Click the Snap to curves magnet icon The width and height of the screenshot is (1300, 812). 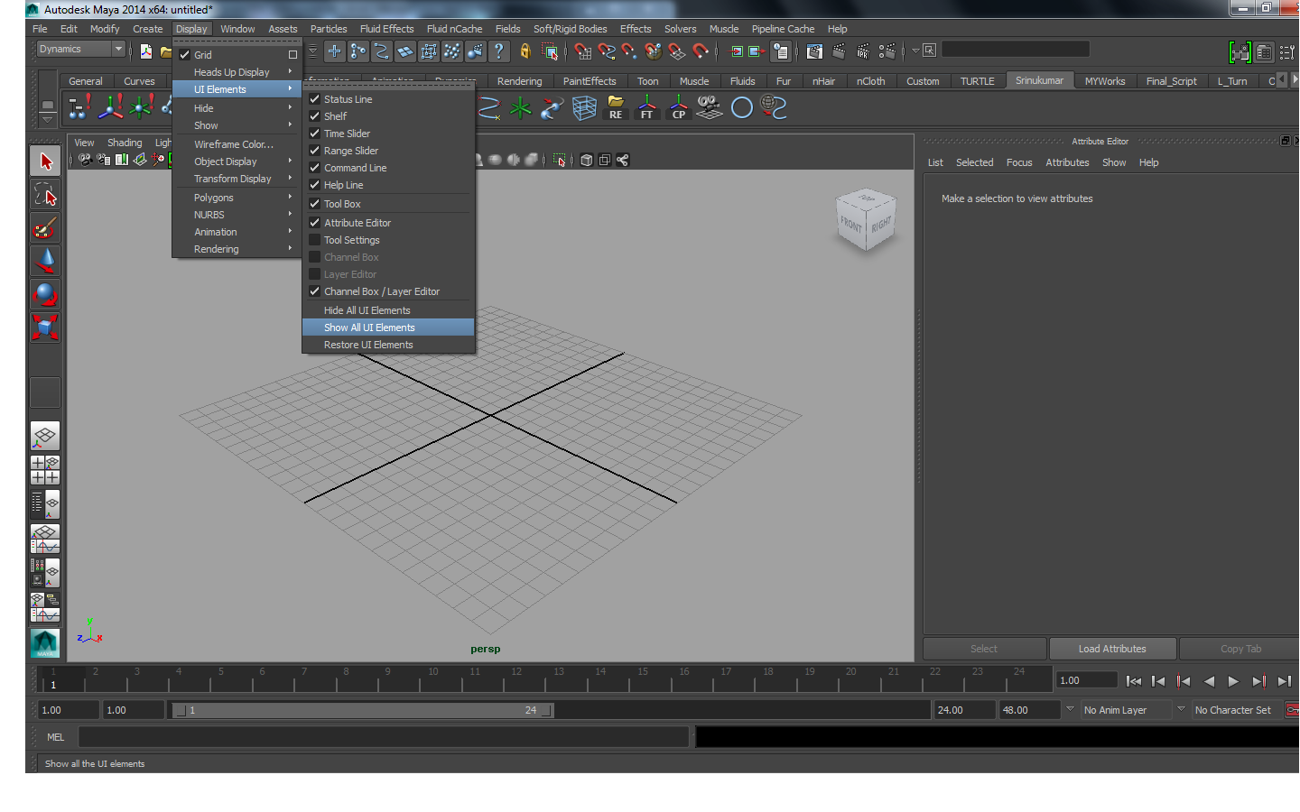coord(607,51)
